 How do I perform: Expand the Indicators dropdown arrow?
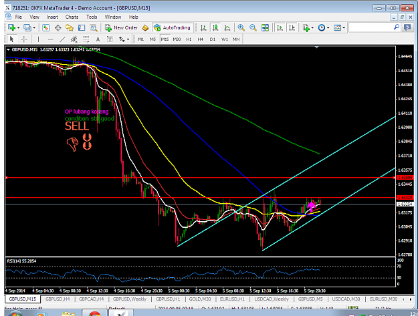(x=312, y=27)
